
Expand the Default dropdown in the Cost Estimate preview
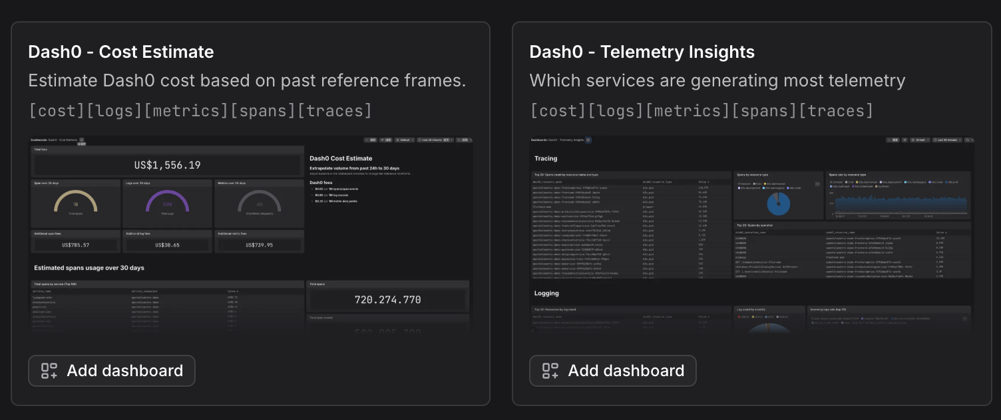404,140
